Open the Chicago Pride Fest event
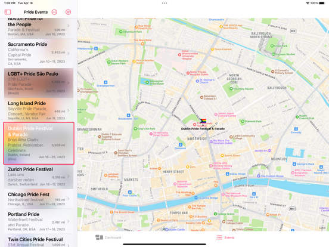 click(x=39, y=199)
